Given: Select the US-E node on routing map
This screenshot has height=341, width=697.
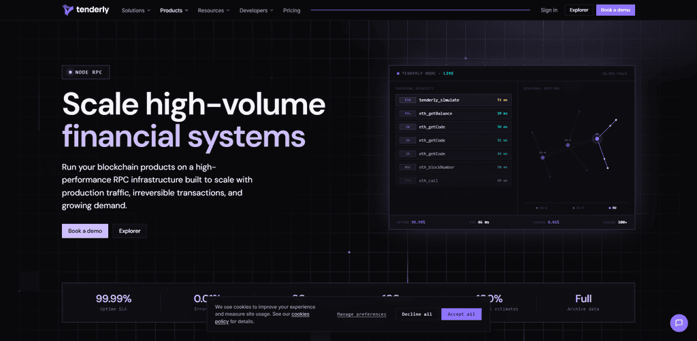Looking at the screenshot, I should point(568,145).
